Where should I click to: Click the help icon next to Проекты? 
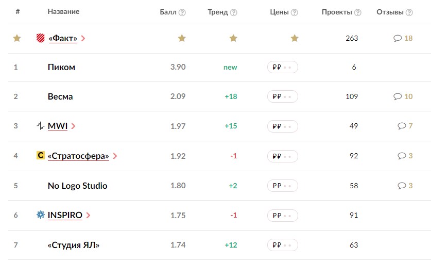[x=357, y=13]
